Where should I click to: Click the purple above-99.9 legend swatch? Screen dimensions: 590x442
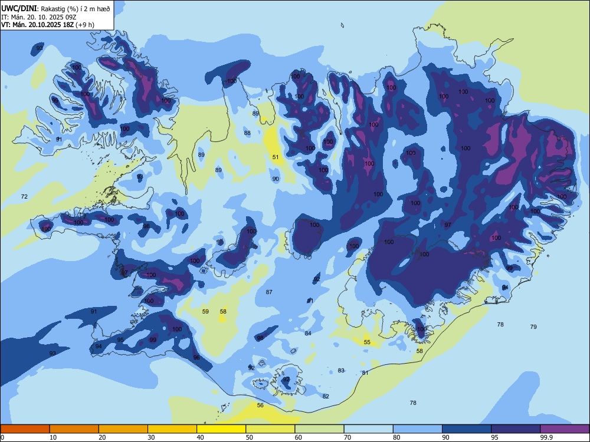(x=565, y=429)
